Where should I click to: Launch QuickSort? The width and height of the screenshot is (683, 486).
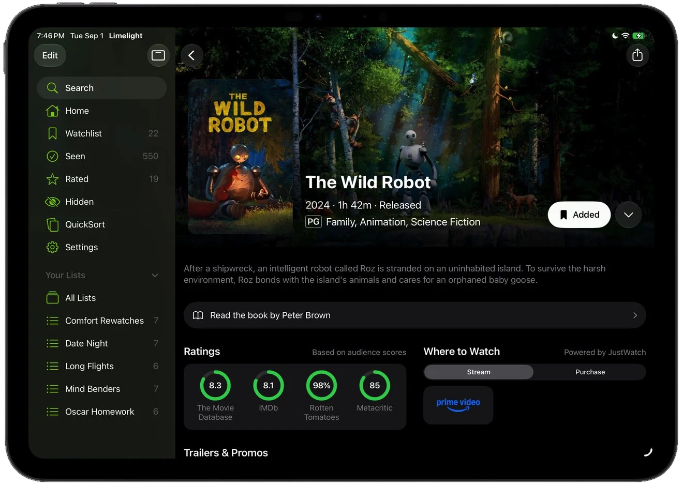point(102,224)
